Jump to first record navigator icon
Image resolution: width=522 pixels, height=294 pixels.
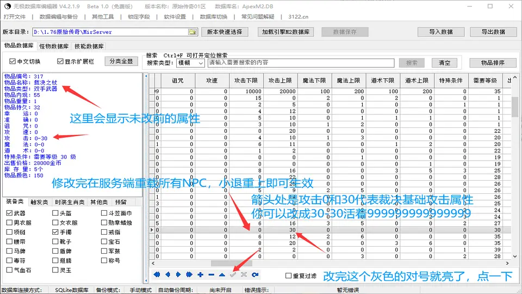point(157,274)
